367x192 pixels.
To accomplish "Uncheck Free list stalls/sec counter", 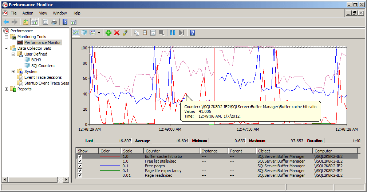I will click(80, 161).
